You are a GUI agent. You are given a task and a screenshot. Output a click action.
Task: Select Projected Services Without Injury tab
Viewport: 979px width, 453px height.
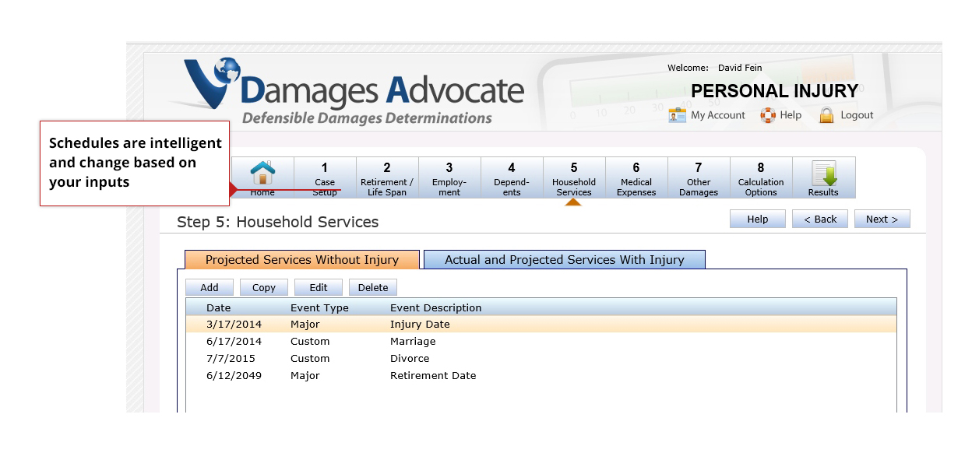302,260
